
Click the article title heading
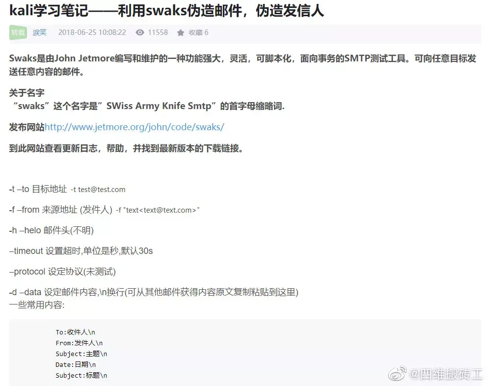click(166, 11)
